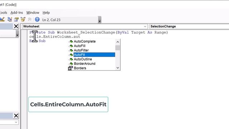Image resolution: width=229 pixels, height=129 pixels.
Task: Click the IntelliSense list scroll-down arrow
Action: tap(118, 68)
